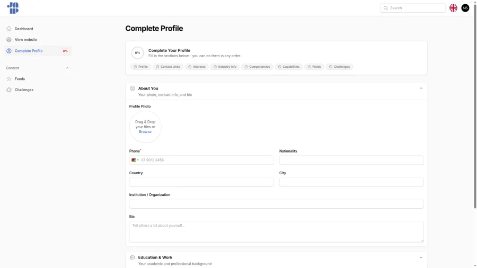The image size is (477, 268).
Task: Jump to the Competencies chip
Action: pyautogui.click(x=257, y=67)
